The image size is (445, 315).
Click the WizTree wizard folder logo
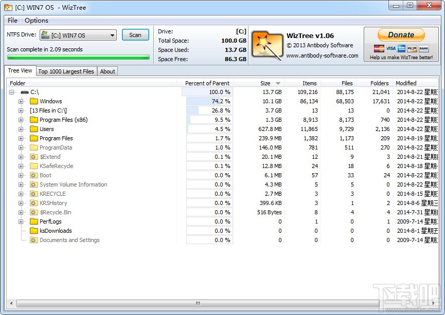coord(268,45)
